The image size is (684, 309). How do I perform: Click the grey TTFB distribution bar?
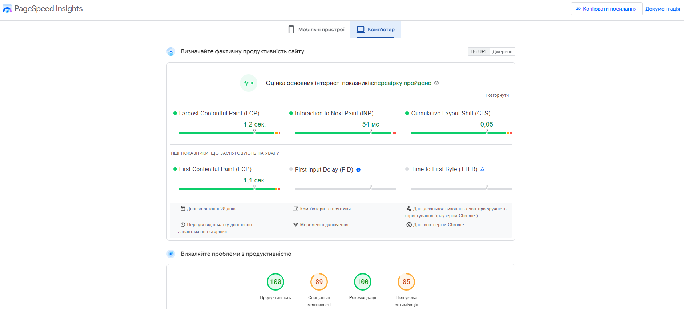tap(462, 189)
